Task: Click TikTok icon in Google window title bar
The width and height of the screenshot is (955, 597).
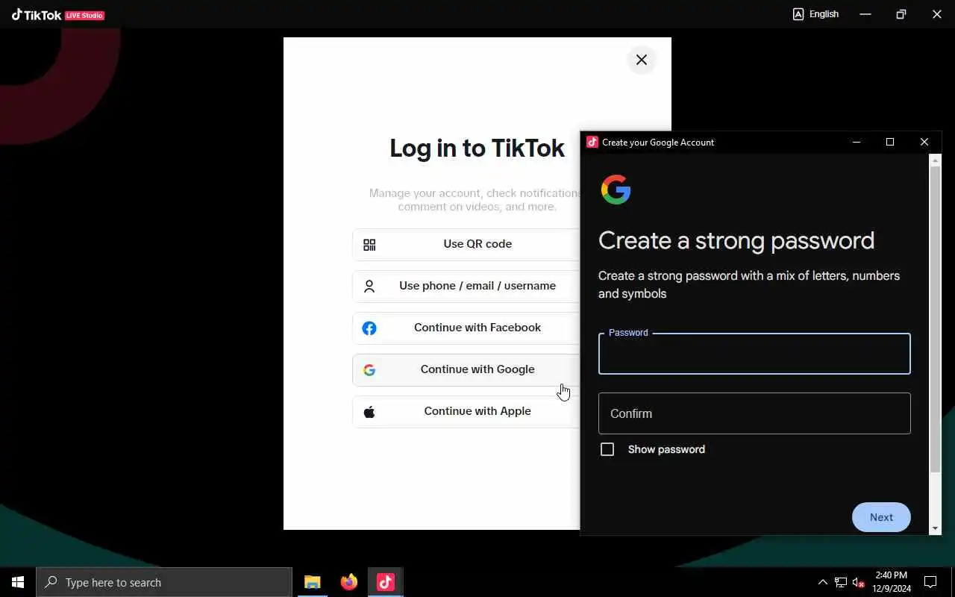Action: pos(592,142)
